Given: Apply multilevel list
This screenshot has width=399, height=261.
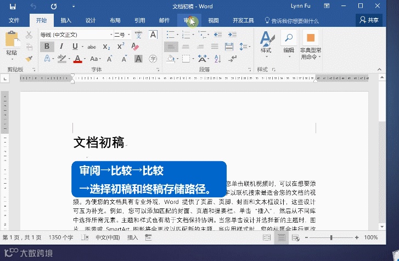Looking at the screenshot, I should (x=203, y=35).
